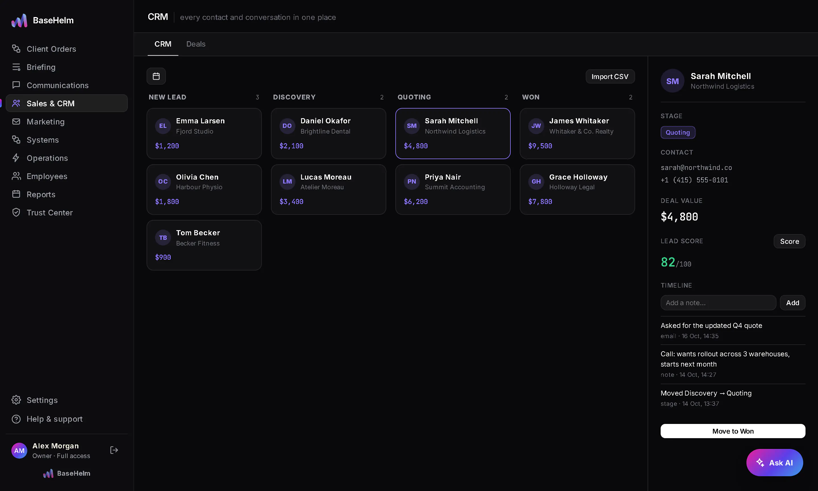Open Reports calendar icon
818x491 pixels.
click(x=16, y=194)
